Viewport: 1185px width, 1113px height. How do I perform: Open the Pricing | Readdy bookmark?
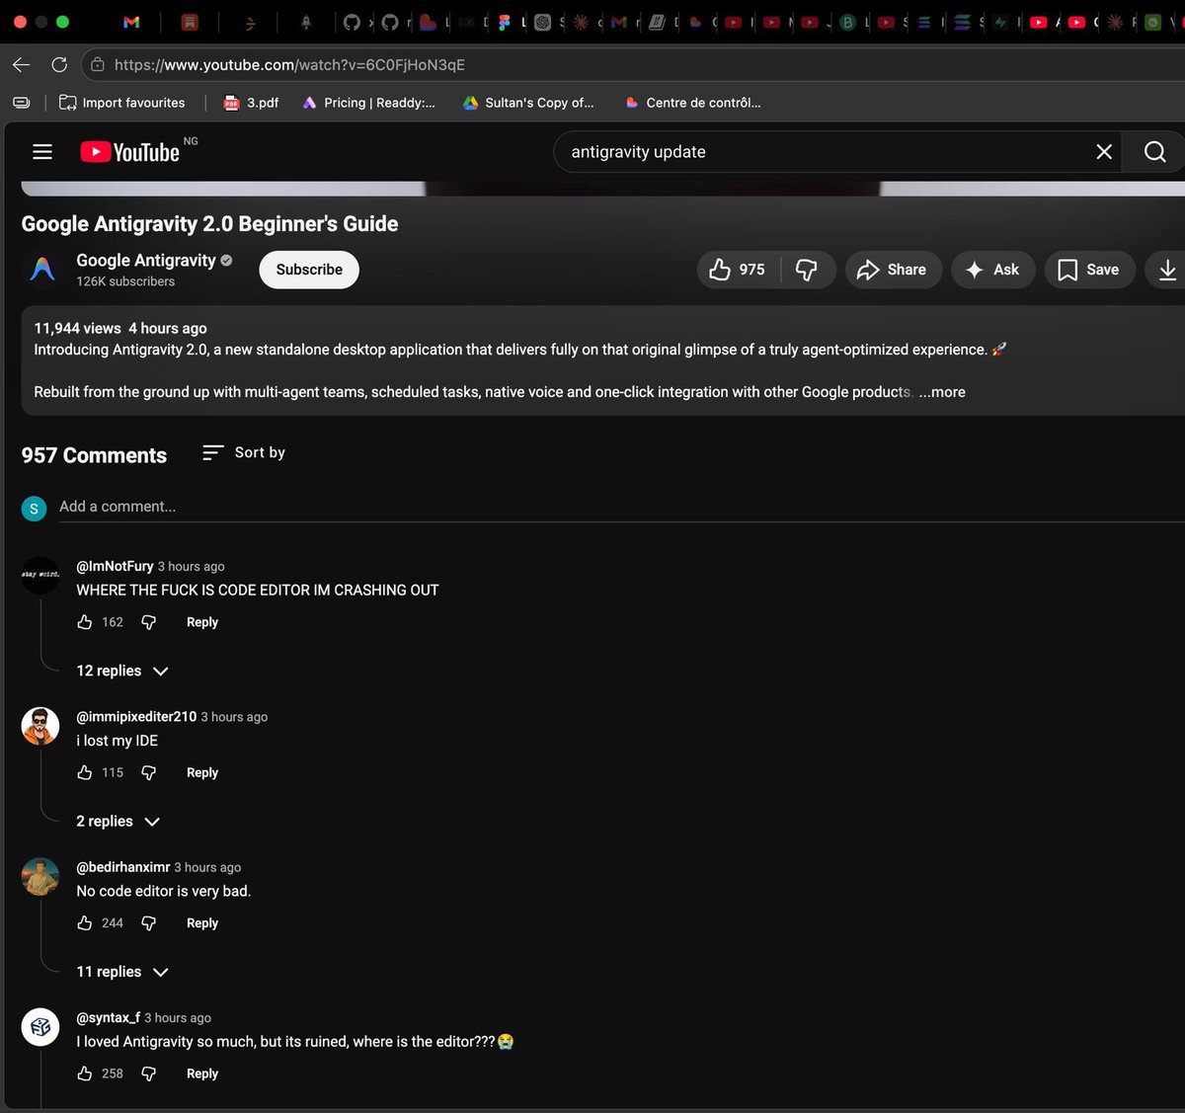(368, 103)
